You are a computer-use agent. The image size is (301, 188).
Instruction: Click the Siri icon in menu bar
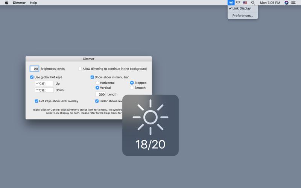[286, 3]
